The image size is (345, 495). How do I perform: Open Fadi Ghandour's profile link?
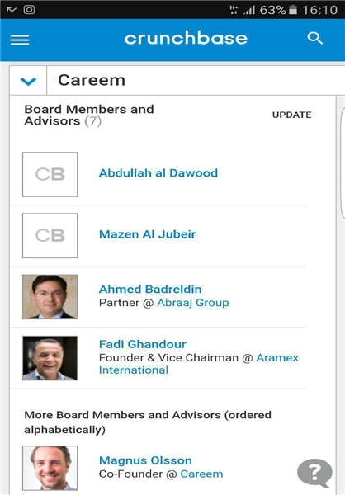(x=143, y=344)
